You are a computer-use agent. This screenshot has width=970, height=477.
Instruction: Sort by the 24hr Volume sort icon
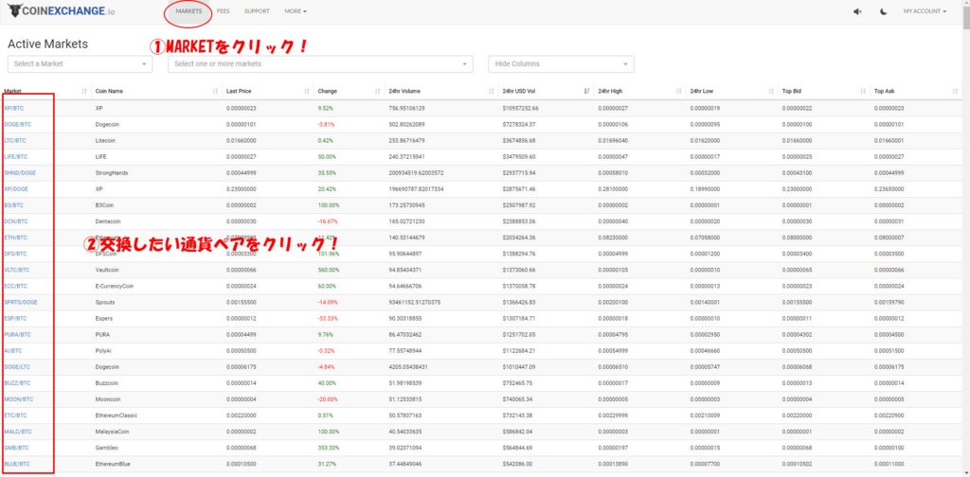tap(492, 92)
